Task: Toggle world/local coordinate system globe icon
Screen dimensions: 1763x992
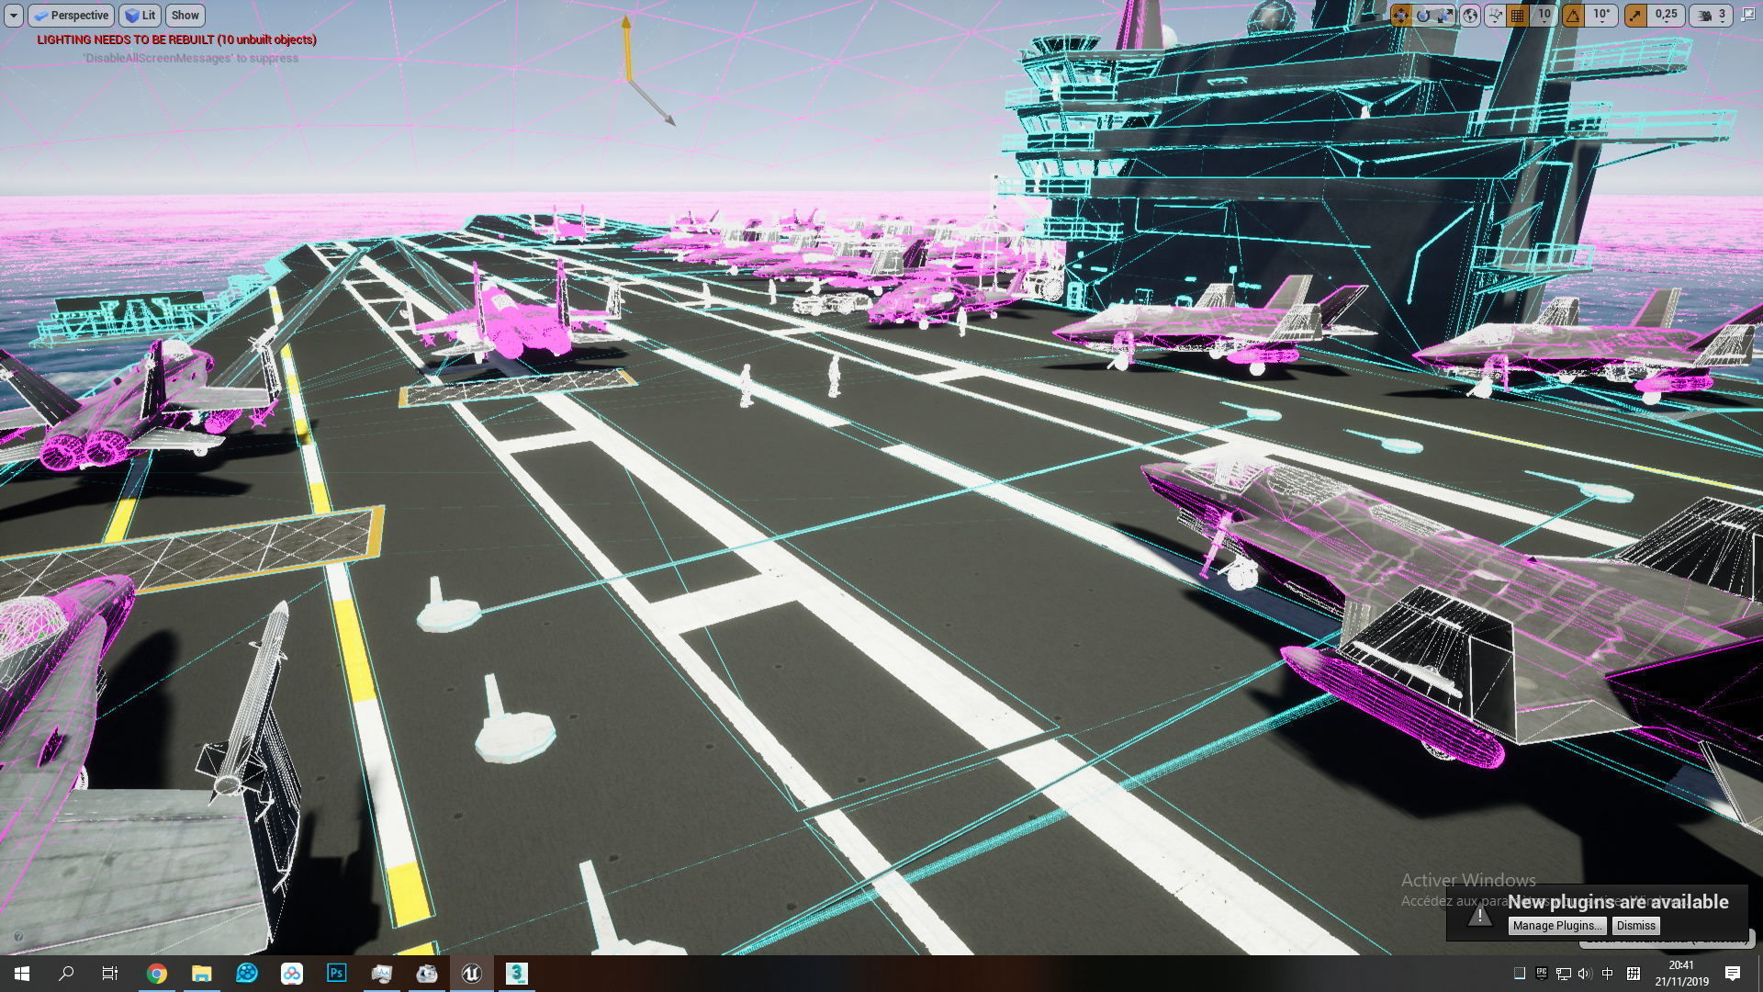Action: [x=1470, y=16]
